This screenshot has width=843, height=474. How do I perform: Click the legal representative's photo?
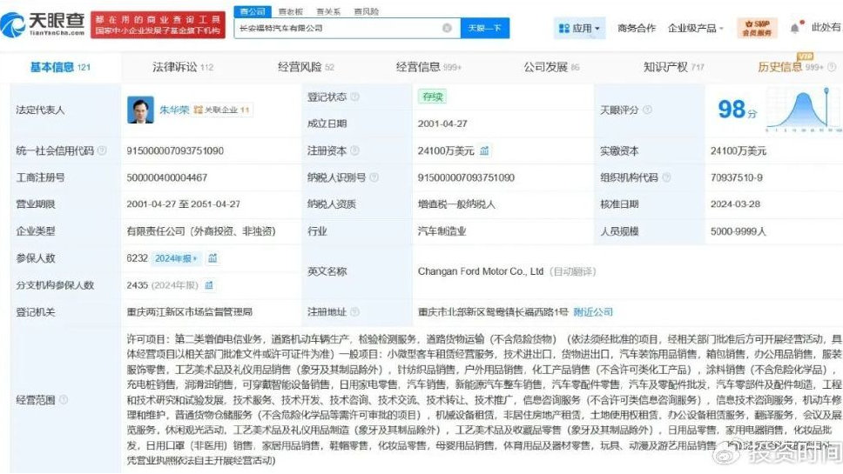pos(140,110)
